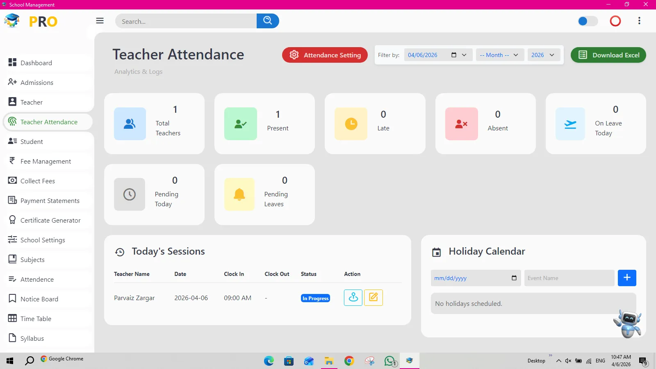Viewport: 656px width, 369px height.
Task: Click the 09:00 AM clock-in value
Action: [238, 298]
